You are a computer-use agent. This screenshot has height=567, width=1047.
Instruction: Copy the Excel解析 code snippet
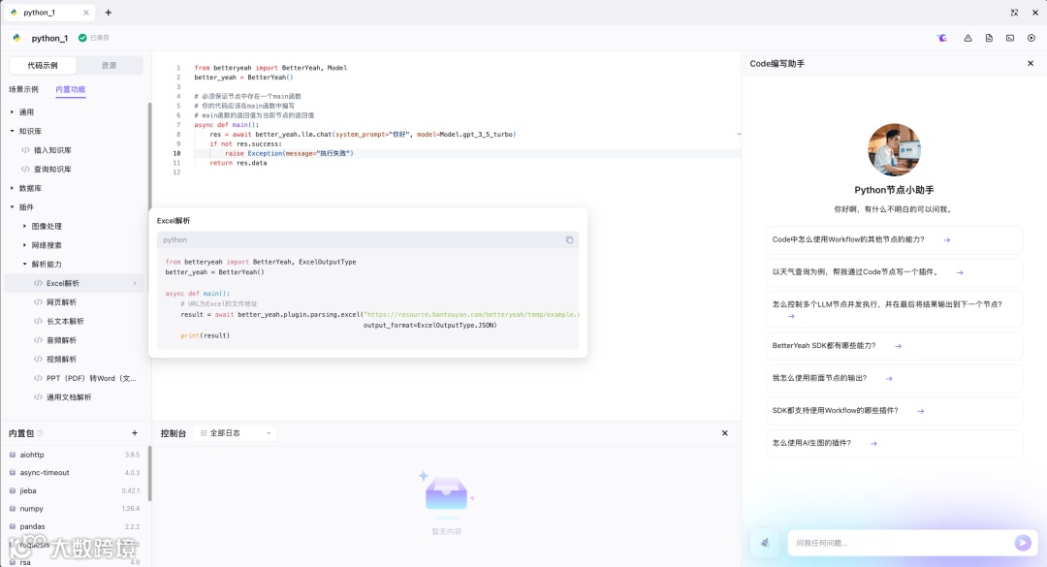click(x=570, y=239)
